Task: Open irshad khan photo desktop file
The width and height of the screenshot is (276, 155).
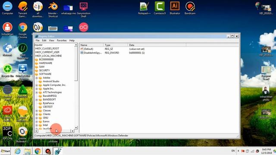Action: 266,93
